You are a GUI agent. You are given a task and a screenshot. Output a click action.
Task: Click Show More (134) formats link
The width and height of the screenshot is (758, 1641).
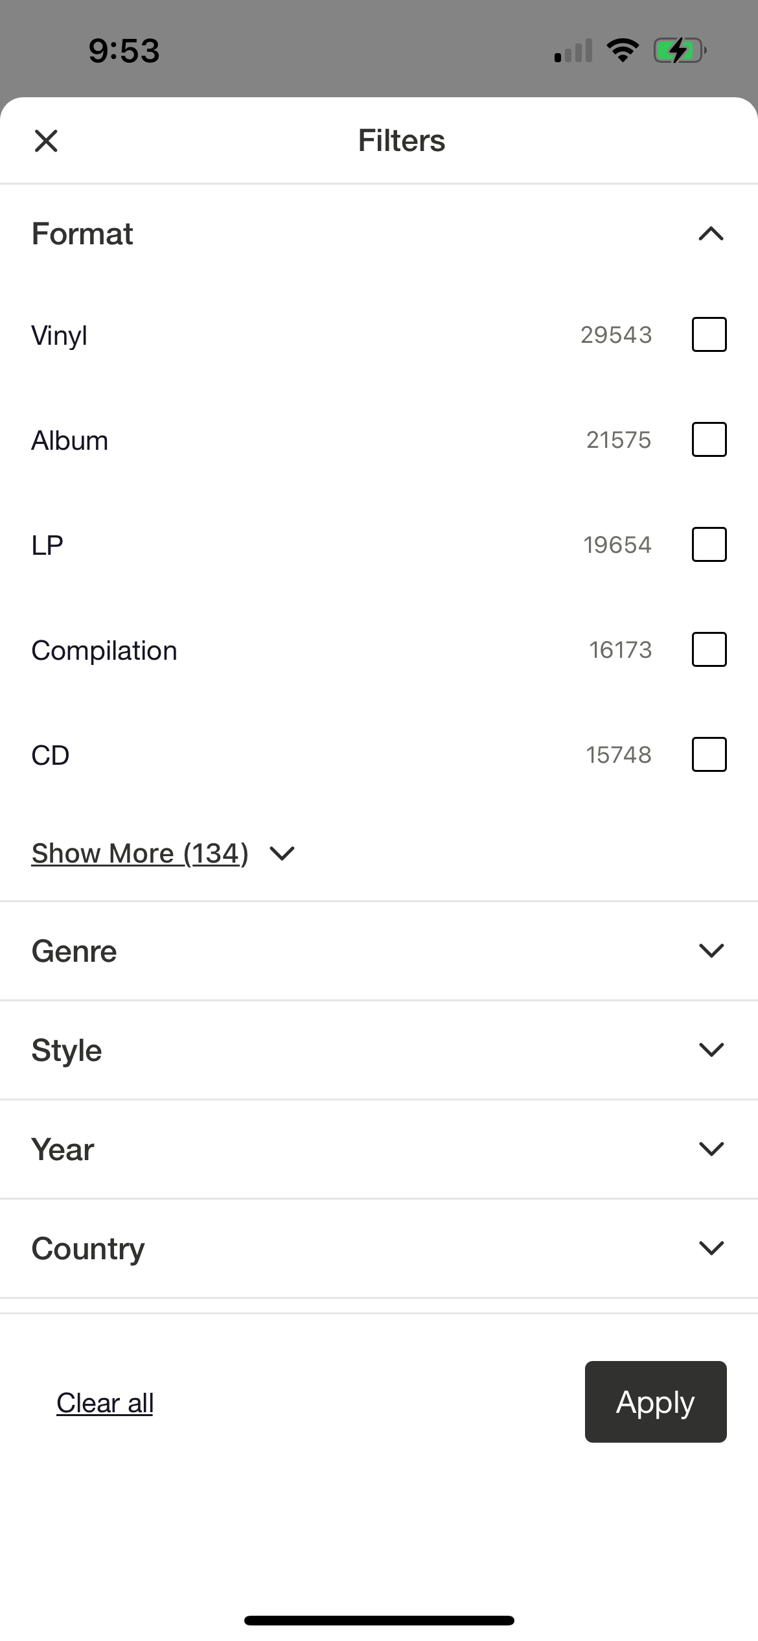pos(140,854)
